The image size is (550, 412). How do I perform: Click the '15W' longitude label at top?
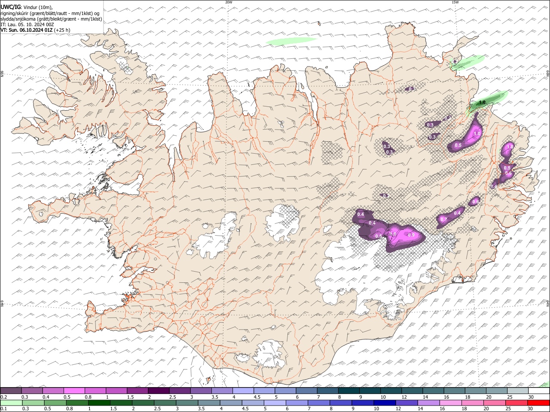click(455, 2)
